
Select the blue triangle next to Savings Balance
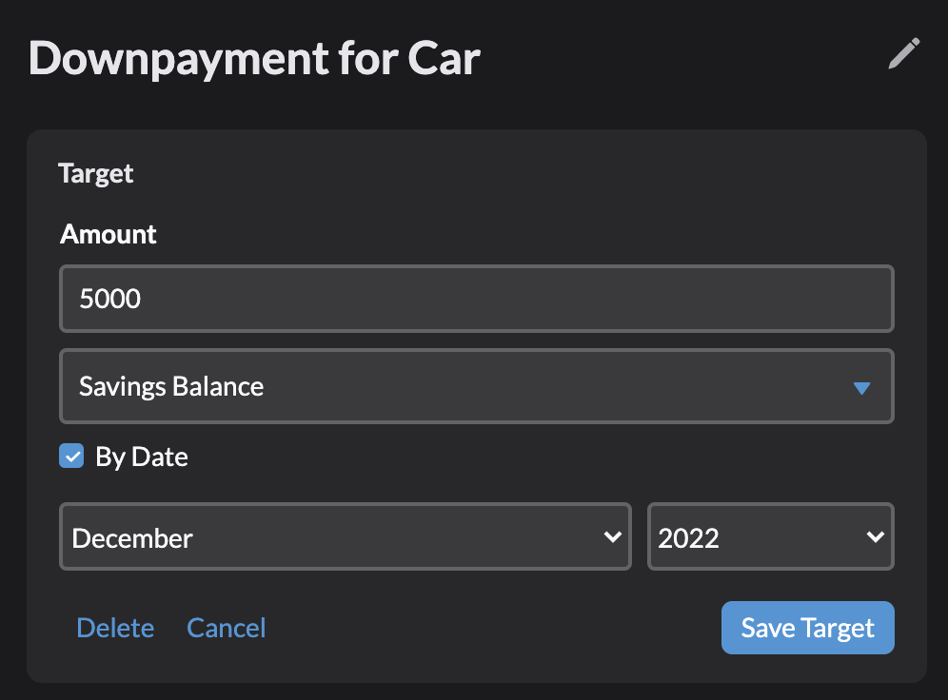tap(863, 387)
